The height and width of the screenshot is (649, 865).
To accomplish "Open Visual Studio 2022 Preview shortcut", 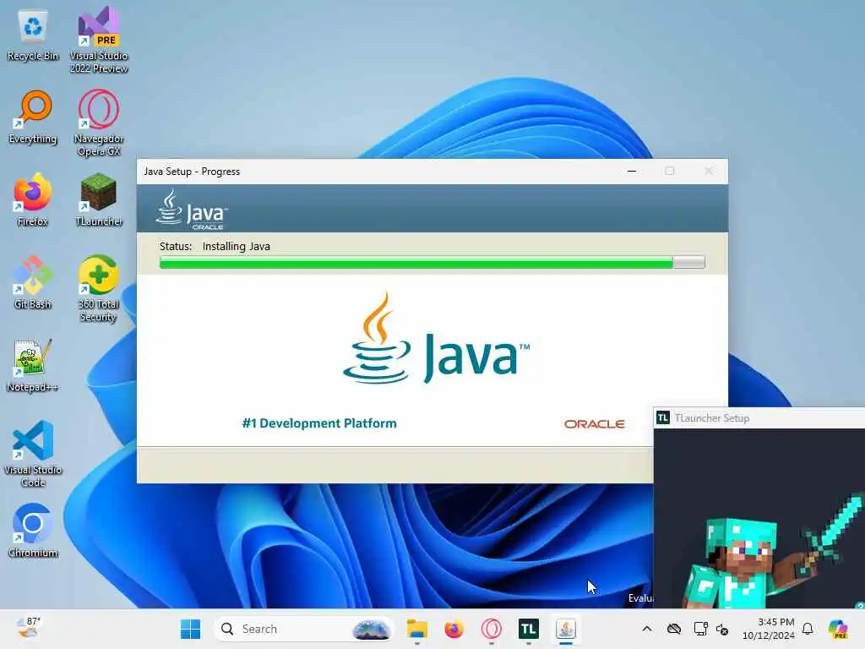I will [99, 40].
